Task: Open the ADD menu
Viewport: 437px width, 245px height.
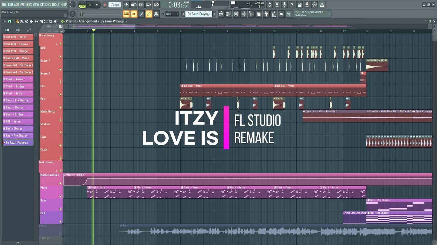Action: pyautogui.click(x=16, y=4)
